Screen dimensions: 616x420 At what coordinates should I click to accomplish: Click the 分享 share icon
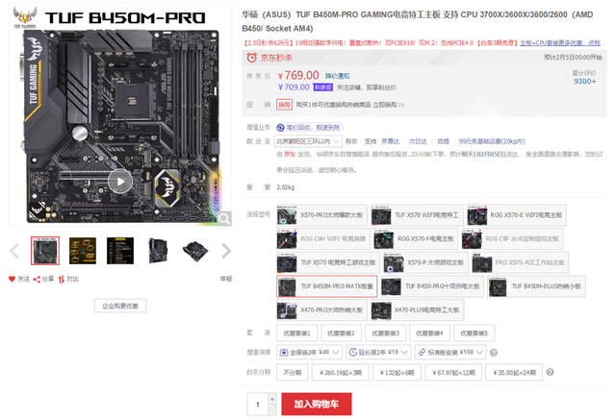[37, 280]
